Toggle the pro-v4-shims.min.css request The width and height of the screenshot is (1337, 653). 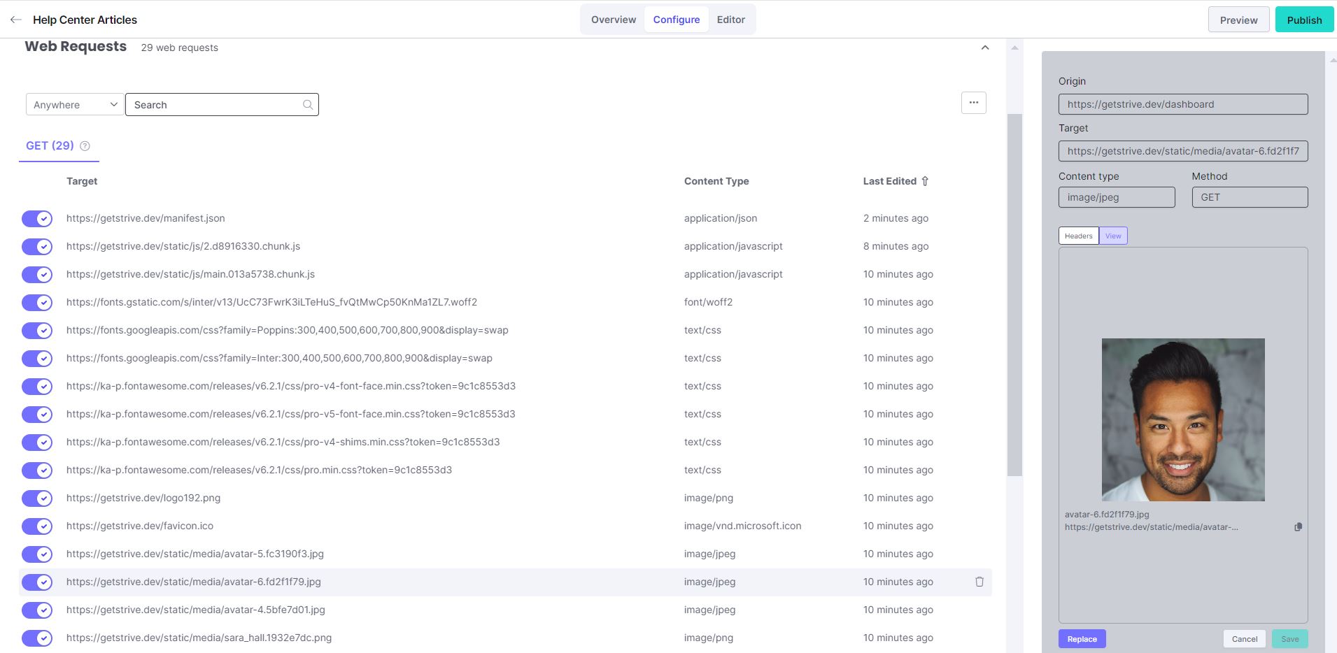pos(37,443)
